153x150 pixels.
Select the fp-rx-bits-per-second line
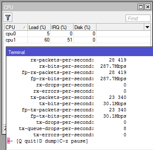(78, 79)
